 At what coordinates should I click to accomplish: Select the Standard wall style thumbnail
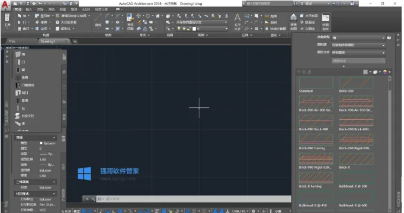point(316,83)
